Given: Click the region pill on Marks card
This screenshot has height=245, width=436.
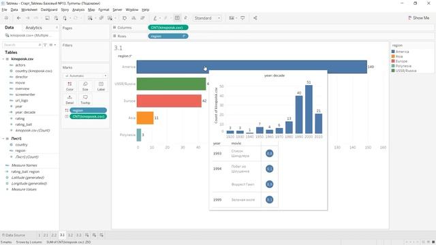Looking at the screenshot, I should tap(88, 110).
